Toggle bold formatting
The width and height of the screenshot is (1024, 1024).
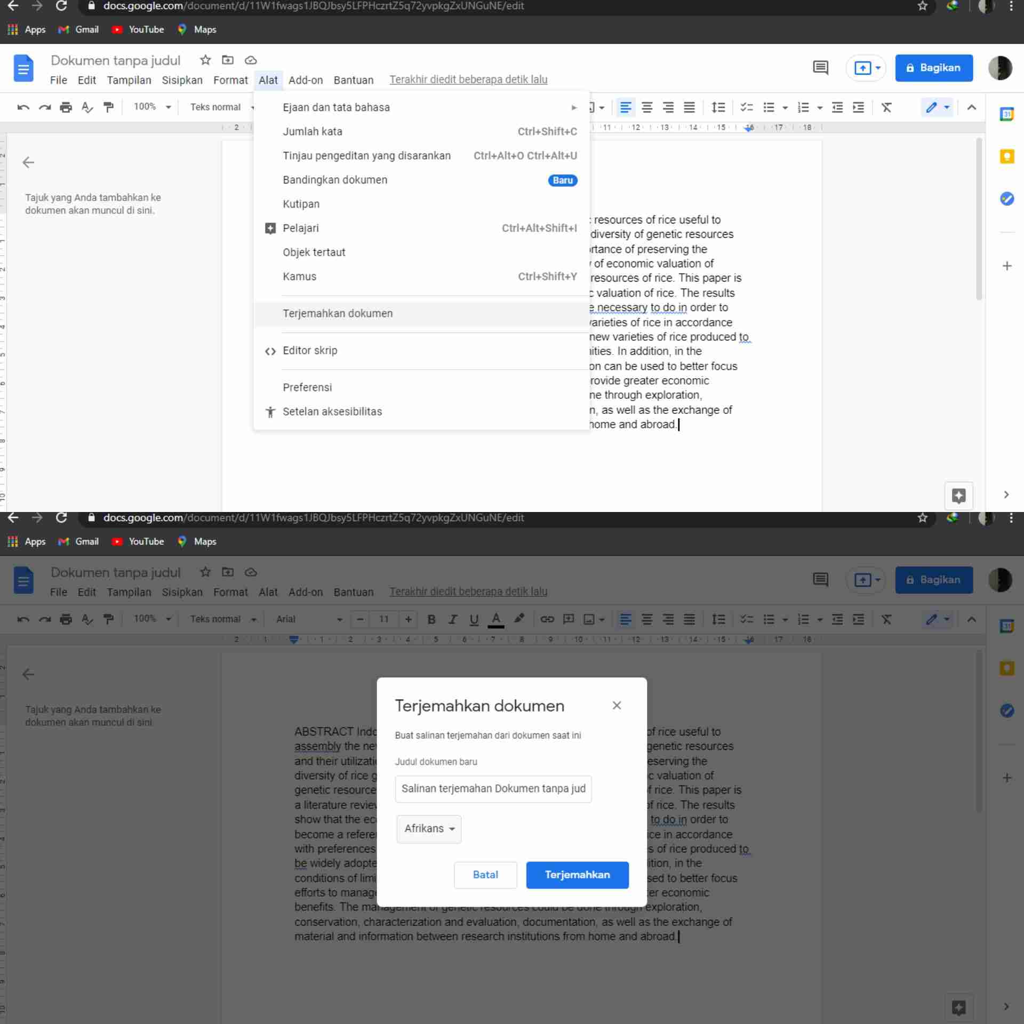(x=431, y=619)
